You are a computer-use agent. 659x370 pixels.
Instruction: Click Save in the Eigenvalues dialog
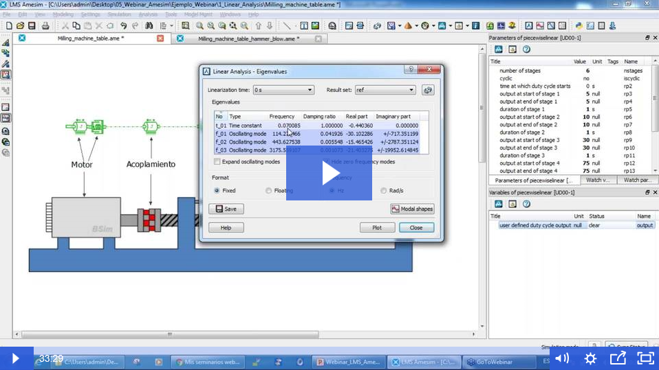pos(226,209)
